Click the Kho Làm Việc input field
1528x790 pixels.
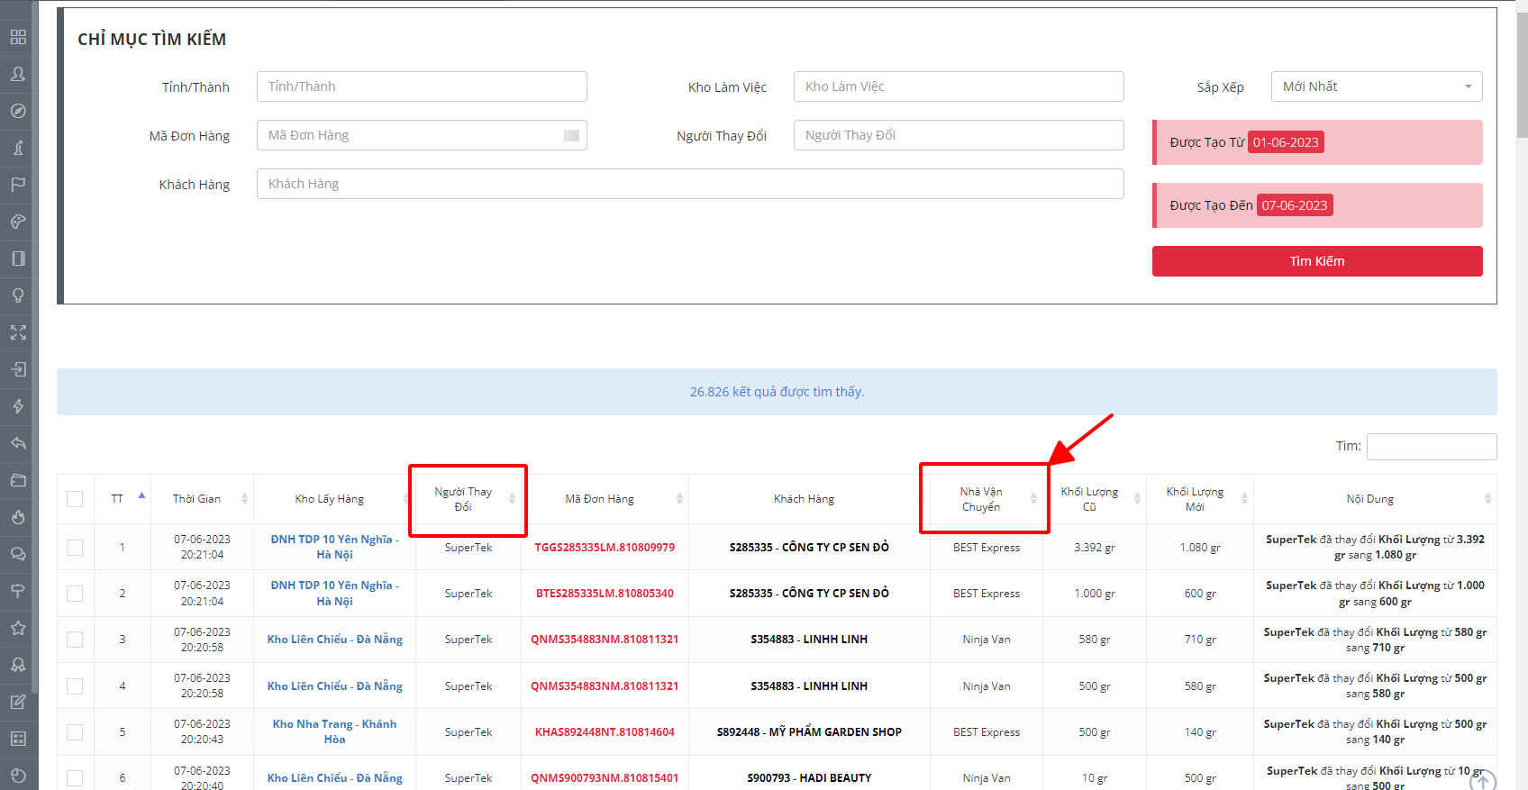coord(959,86)
